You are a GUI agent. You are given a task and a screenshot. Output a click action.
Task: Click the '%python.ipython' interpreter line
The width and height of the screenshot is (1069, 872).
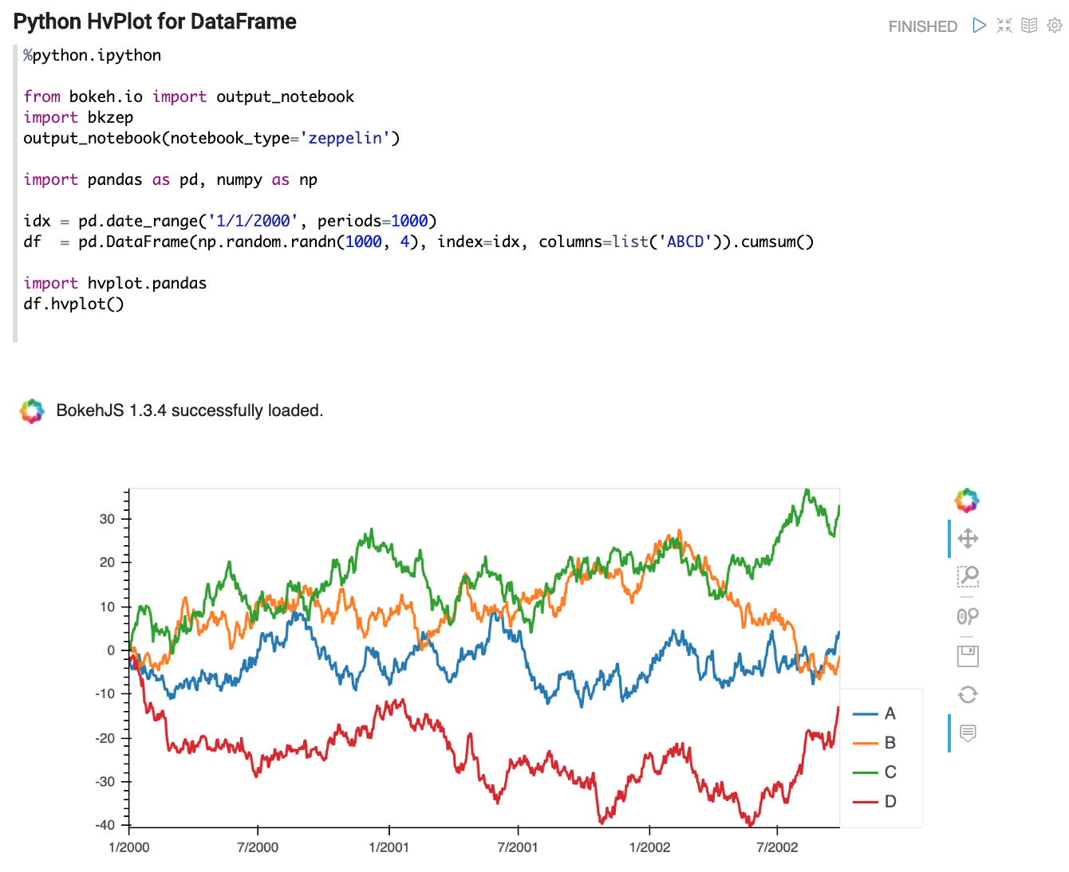(x=92, y=55)
